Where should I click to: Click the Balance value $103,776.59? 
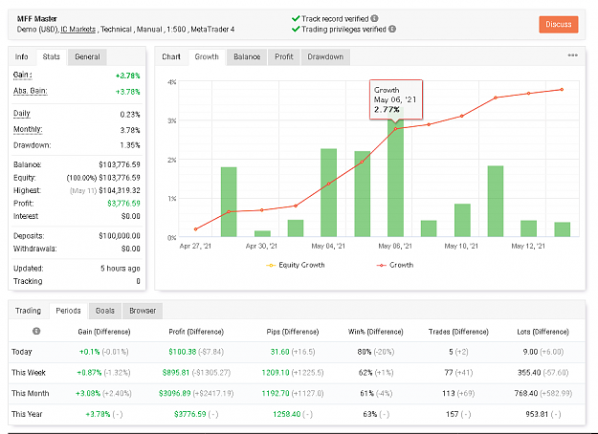(x=120, y=164)
